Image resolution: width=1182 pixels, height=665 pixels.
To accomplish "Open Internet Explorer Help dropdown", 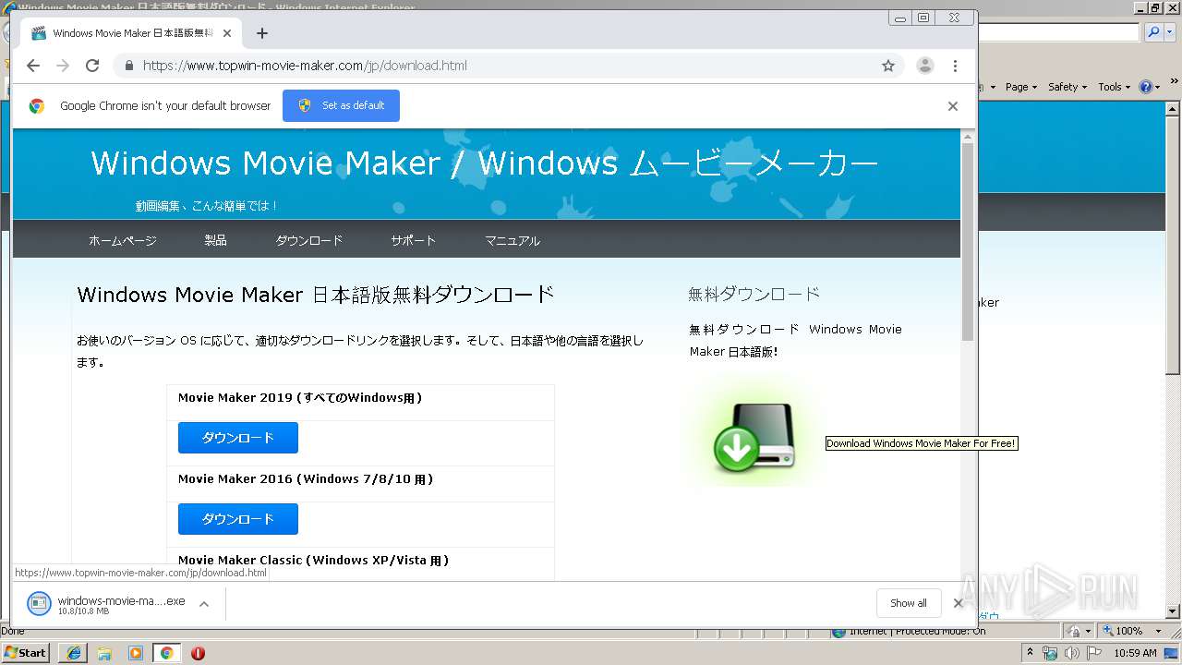I will pyautogui.click(x=1150, y=87).
